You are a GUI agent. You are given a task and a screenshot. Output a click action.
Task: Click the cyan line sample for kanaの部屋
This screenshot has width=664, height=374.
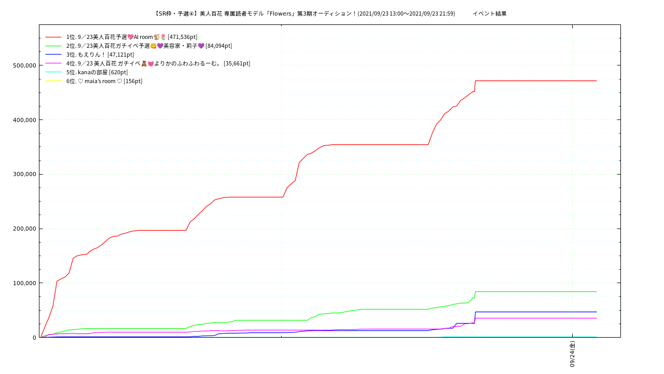[x=53, y=72]
